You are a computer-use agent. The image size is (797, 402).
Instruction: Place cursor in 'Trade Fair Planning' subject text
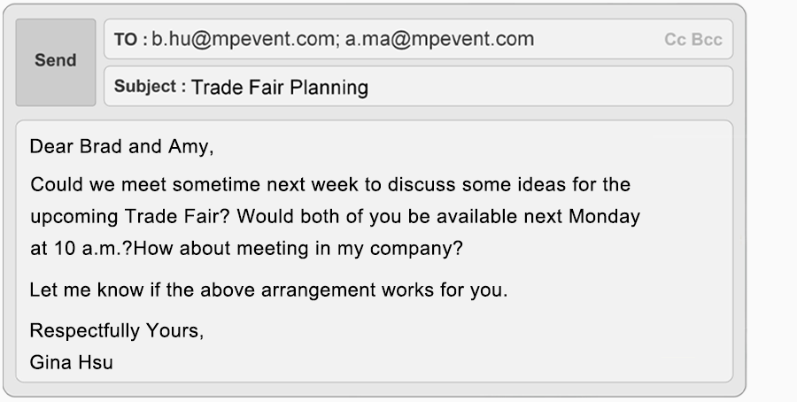pos(279,88)
